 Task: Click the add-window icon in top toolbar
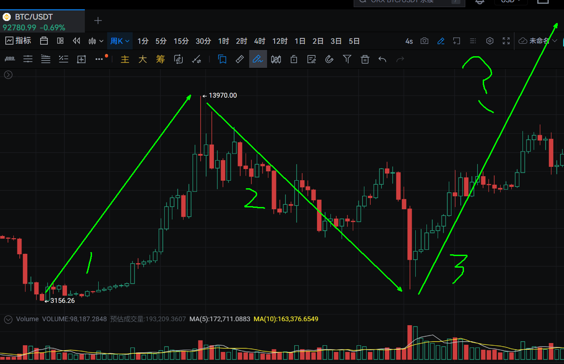(456, 41)
